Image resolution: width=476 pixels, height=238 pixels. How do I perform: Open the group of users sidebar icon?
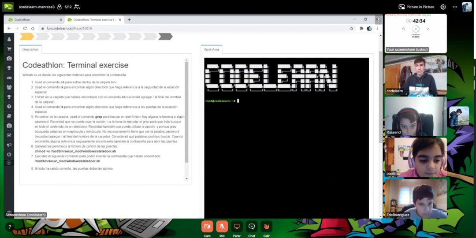tap(9, 87)
